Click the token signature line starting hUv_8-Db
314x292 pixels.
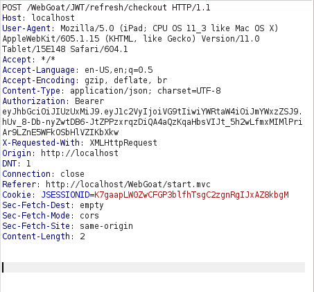click(152, 122)
